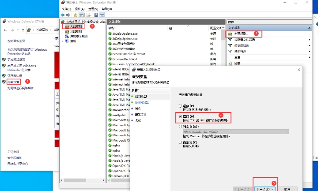Viewport: 318px width, 191px height.
Task: Click the funnel icon beside 按配置文件筛选
Action: [230, 40]
